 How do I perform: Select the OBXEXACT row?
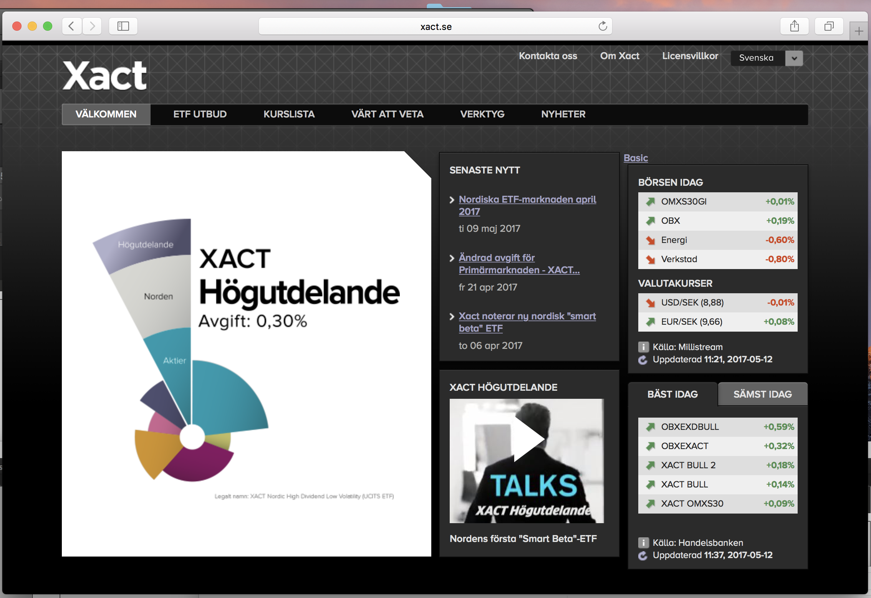pyautogui.click(x=718, y=446)
